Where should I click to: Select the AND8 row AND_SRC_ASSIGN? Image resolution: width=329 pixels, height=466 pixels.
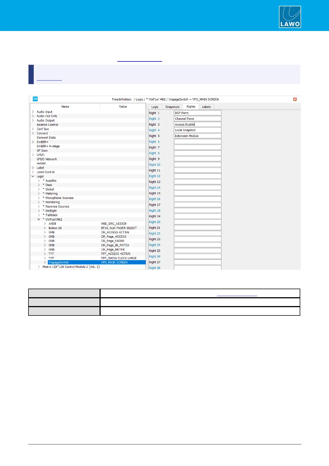[114, 224]
